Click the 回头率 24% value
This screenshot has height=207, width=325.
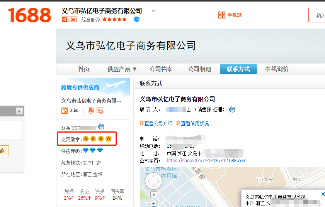117,198
